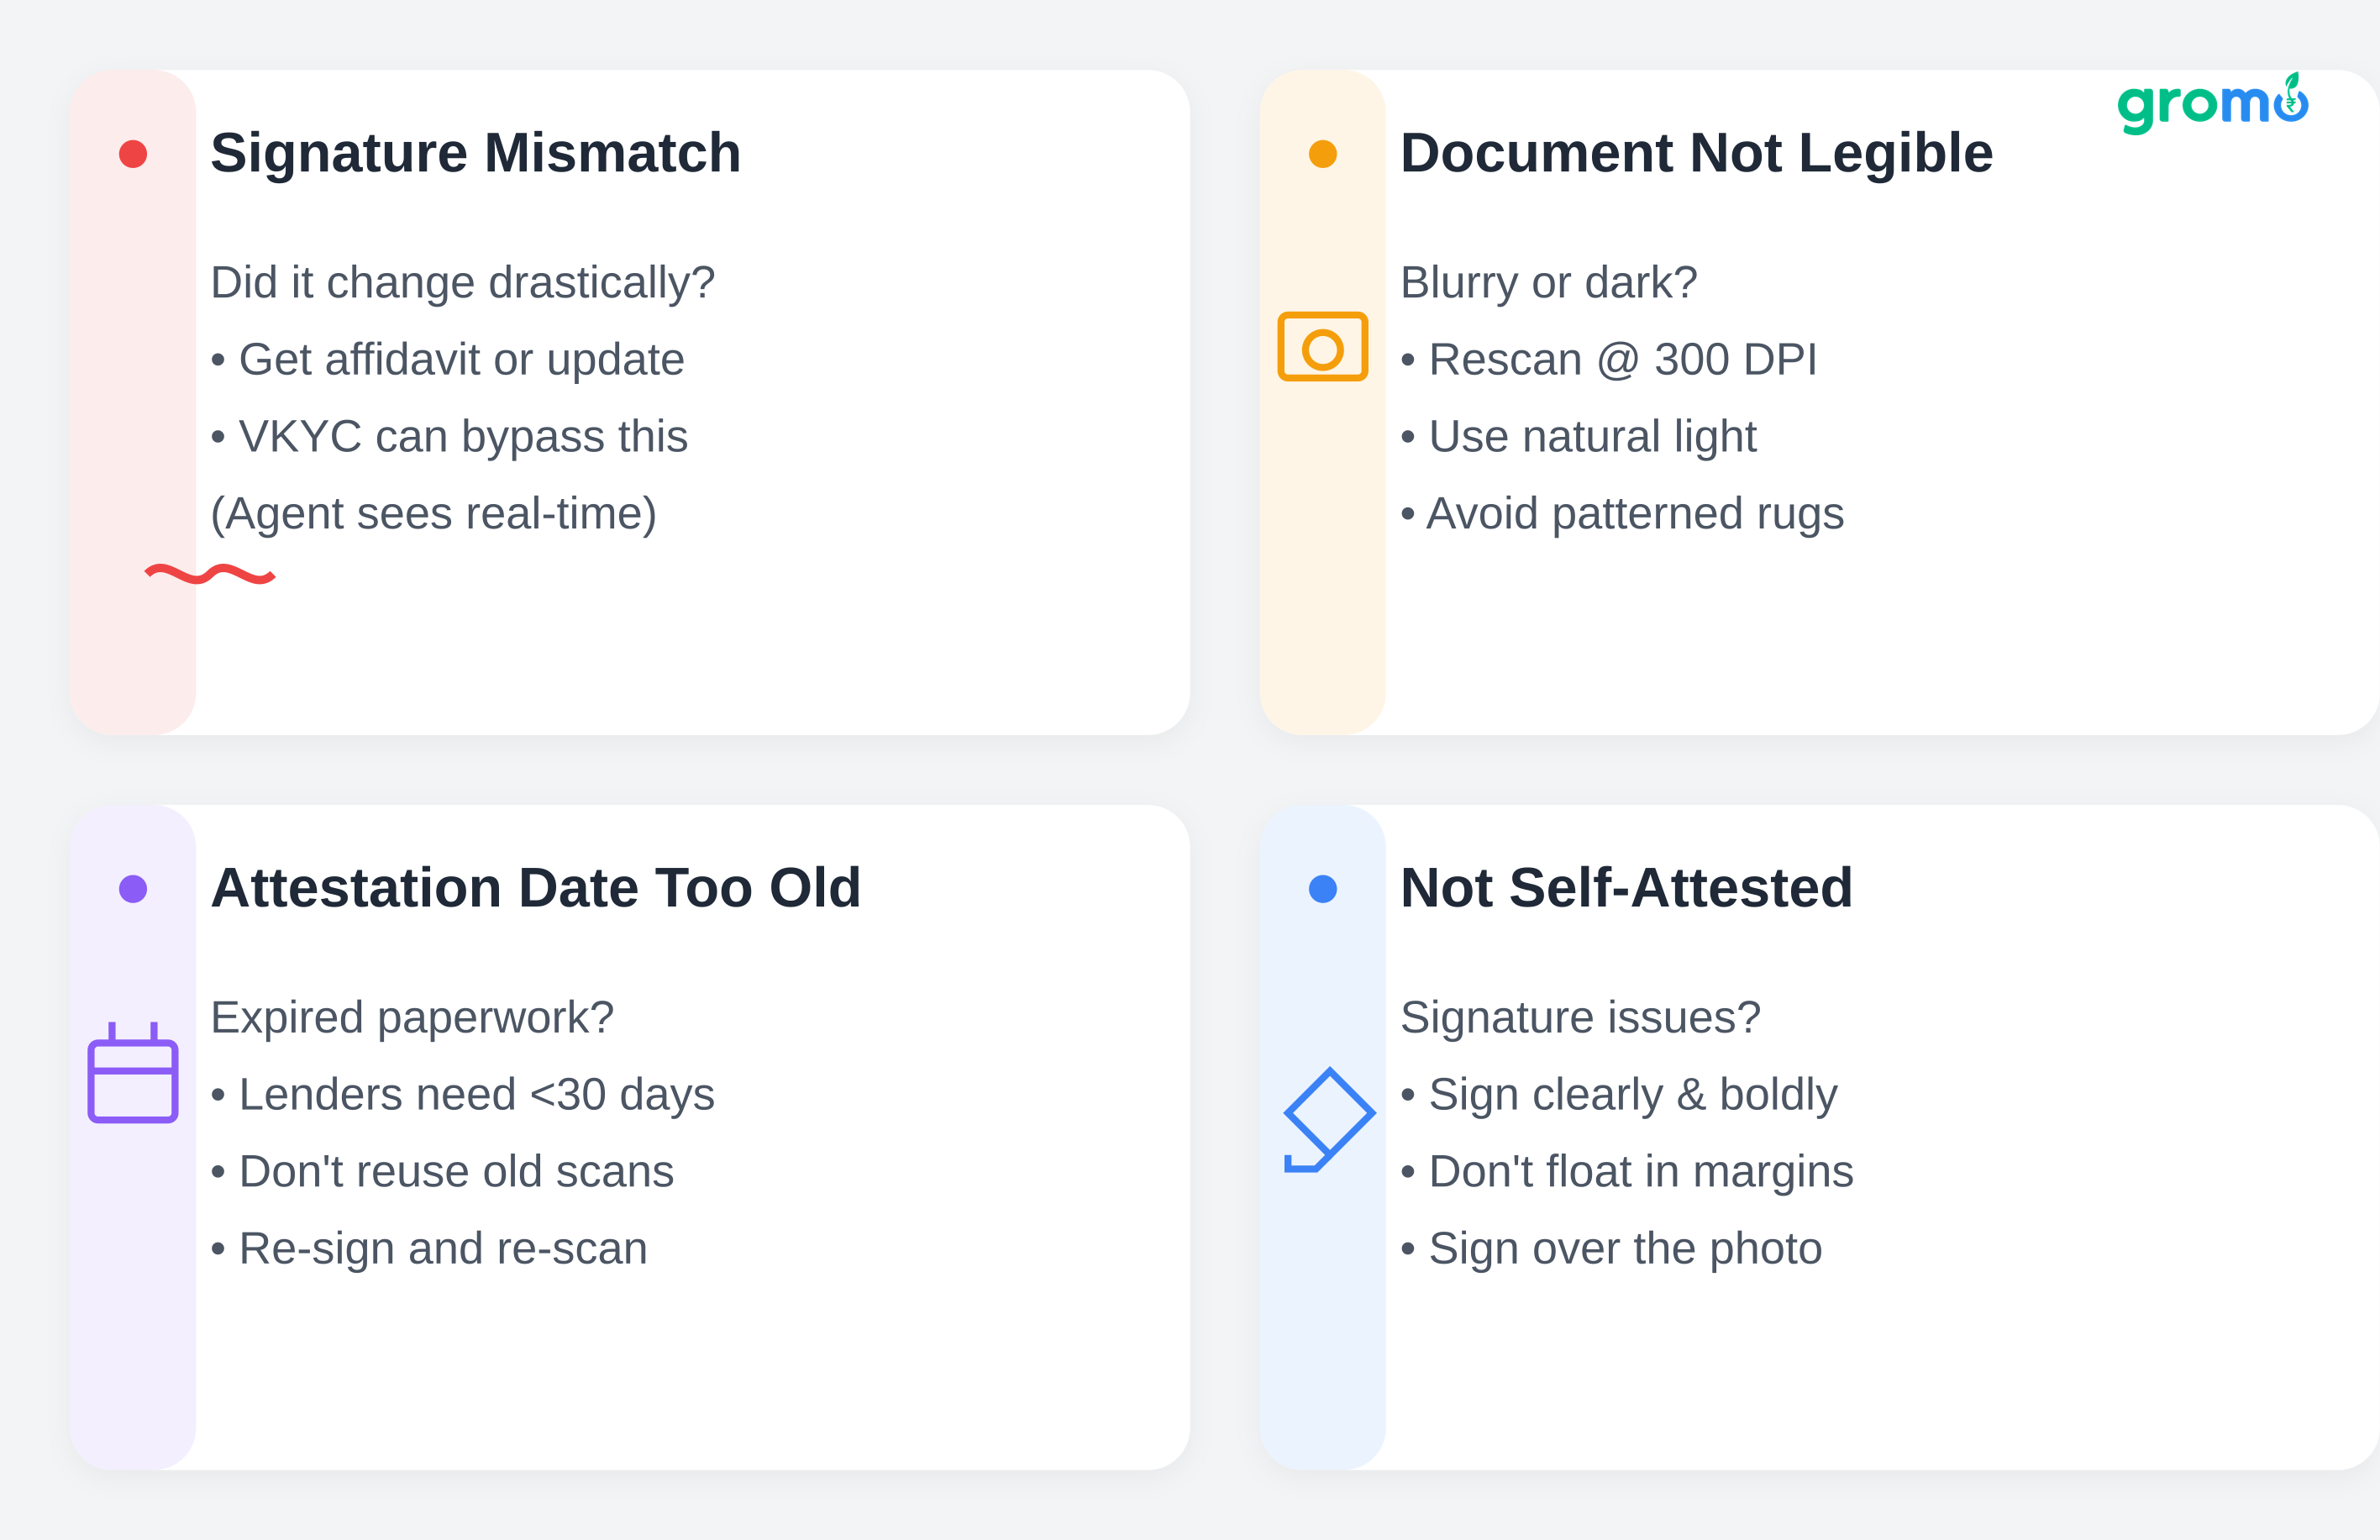Click the red squiggle signature icon
2380x1540 pixels.
pos(210,574)
